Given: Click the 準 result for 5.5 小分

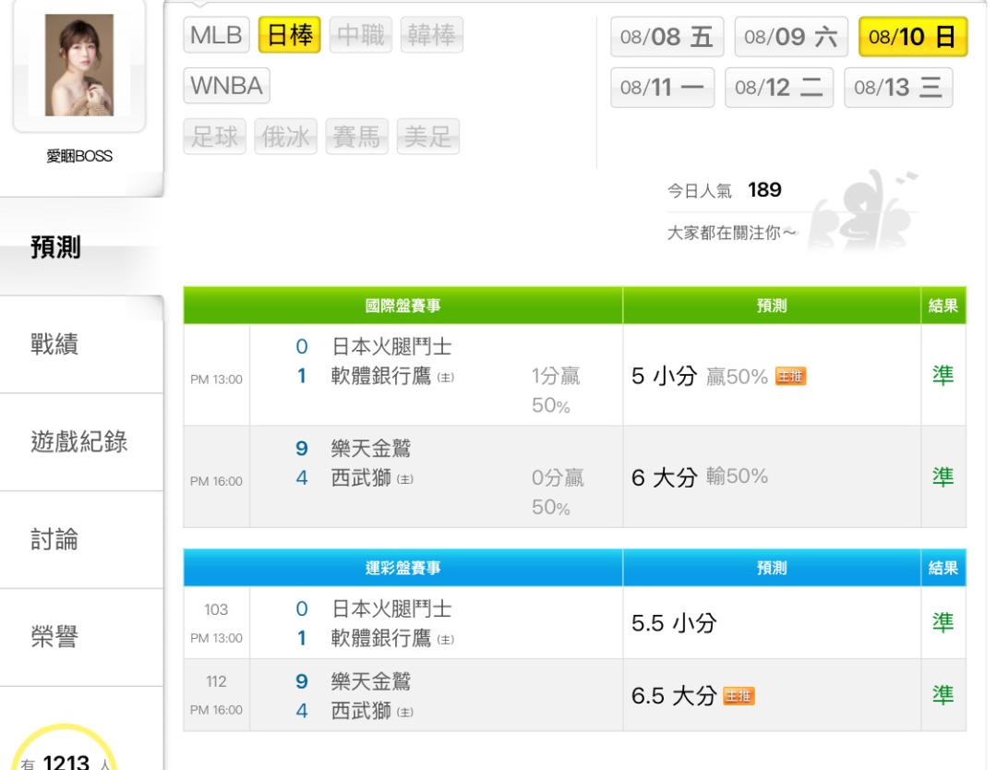Looking at the screenshot, I should (943, 622).
